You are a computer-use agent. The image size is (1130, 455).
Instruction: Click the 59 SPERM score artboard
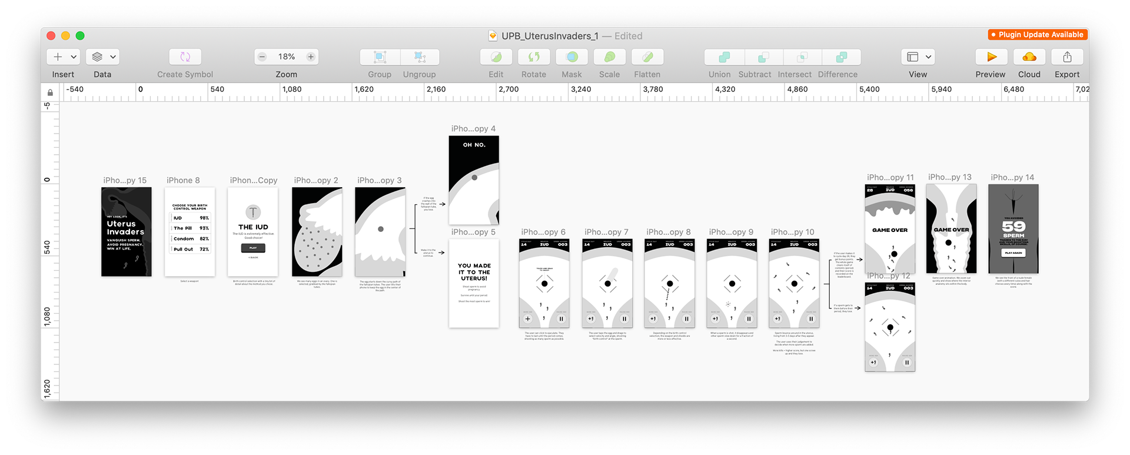tap(1013, 229)
